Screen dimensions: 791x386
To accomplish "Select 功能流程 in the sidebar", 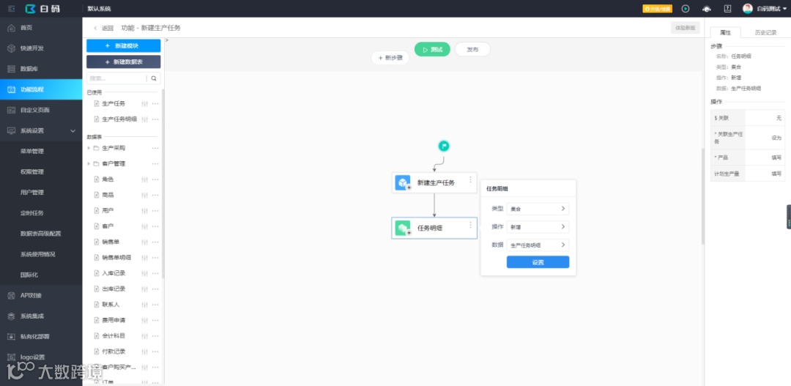I will [x=41, y=89].
